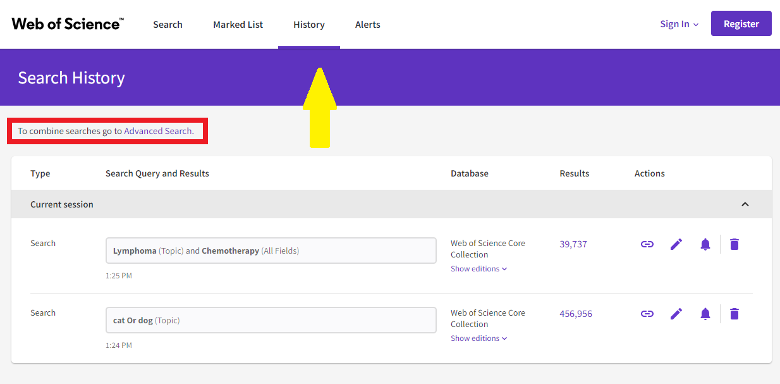This screenshot has width=780, height=384.
Task: Select the 1:24 PM timestamp
Action: (x=119, y=345)
